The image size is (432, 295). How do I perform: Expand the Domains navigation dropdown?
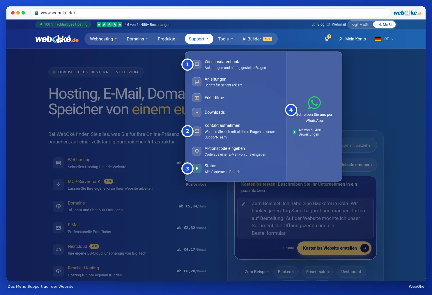pos(137,39)
